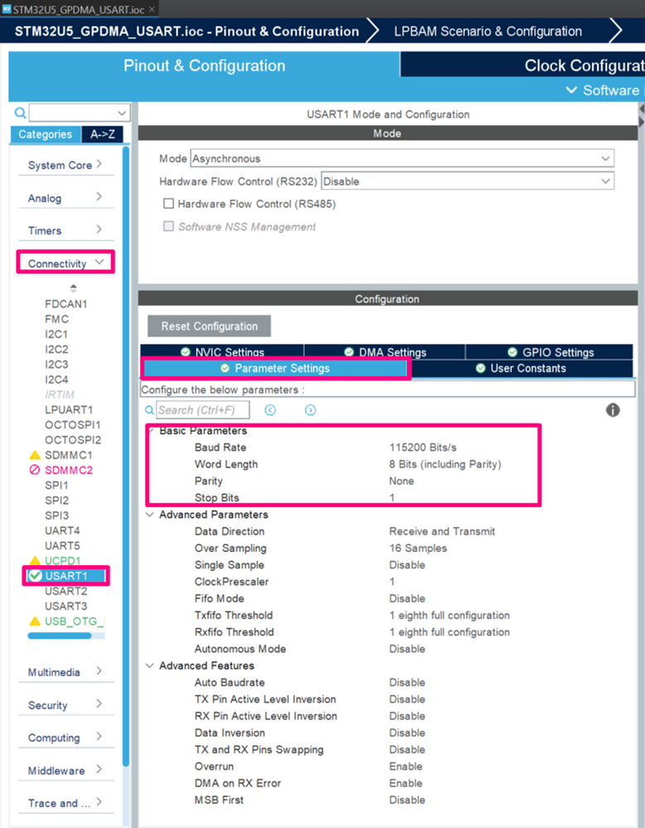Expand the Computing category
The width and height of the screenshot is (645, 828).
pyautogui.click(x=65, y=737)
